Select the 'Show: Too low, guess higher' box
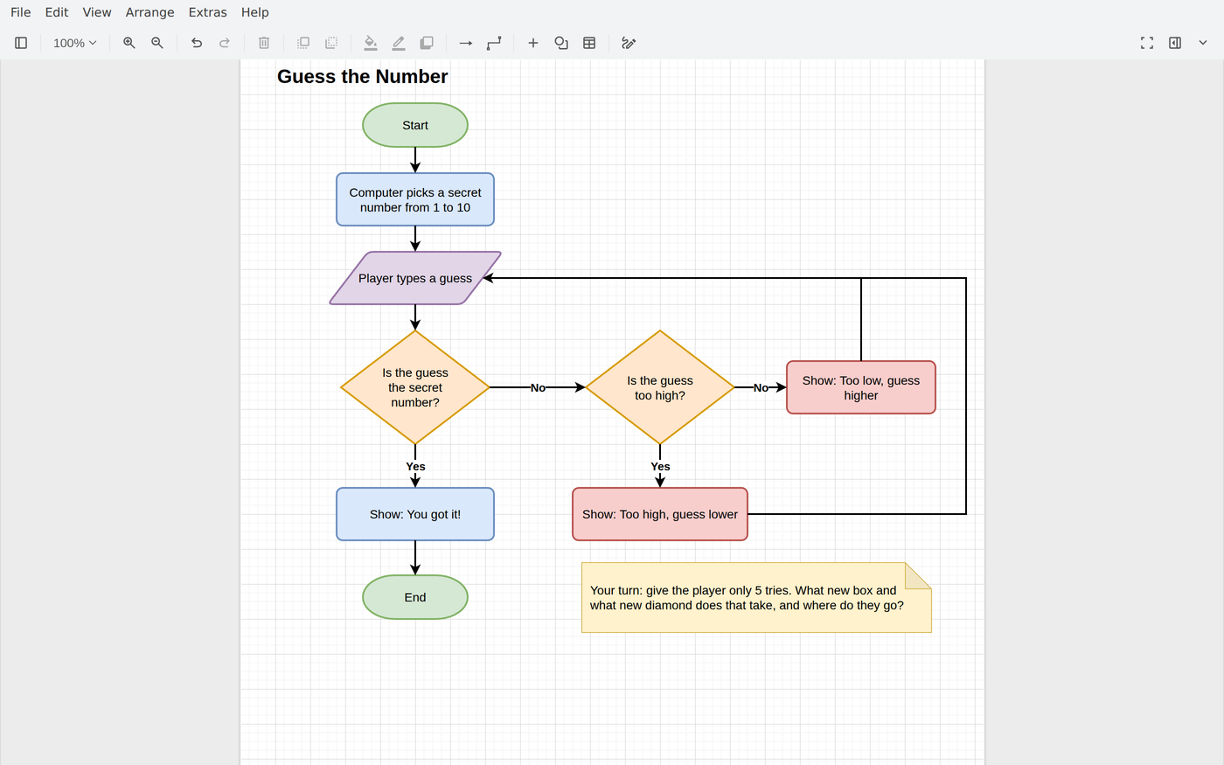The image size is (1224, 765). point(861,387)
